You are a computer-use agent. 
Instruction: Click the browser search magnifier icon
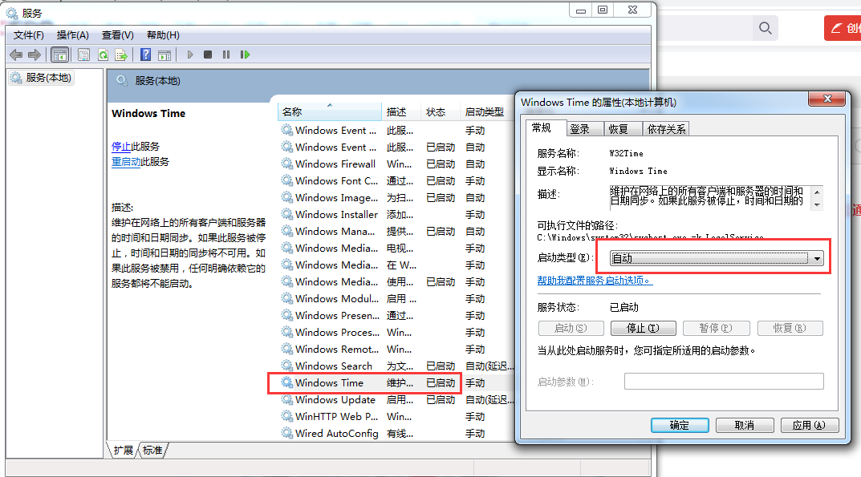[765, 28]
